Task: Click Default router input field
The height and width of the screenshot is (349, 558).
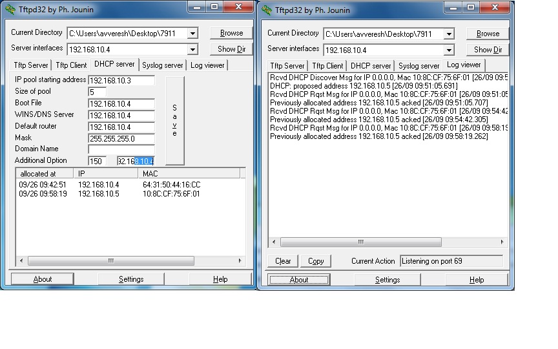Action: coord(121,127)
